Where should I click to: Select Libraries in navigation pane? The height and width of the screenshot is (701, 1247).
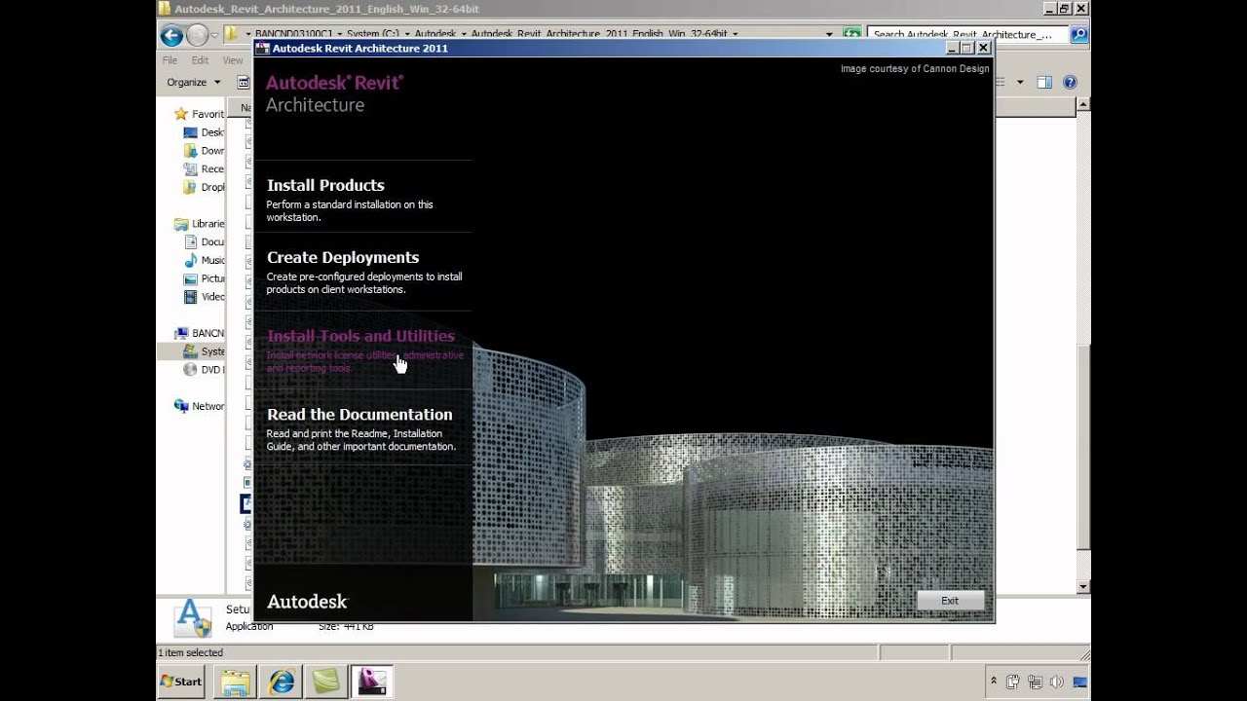tap(201, 224)
